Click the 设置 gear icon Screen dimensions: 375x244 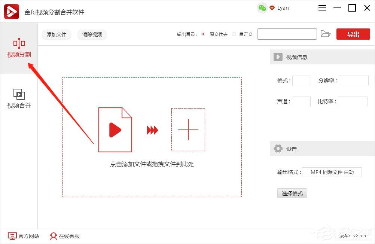point(278,149)
